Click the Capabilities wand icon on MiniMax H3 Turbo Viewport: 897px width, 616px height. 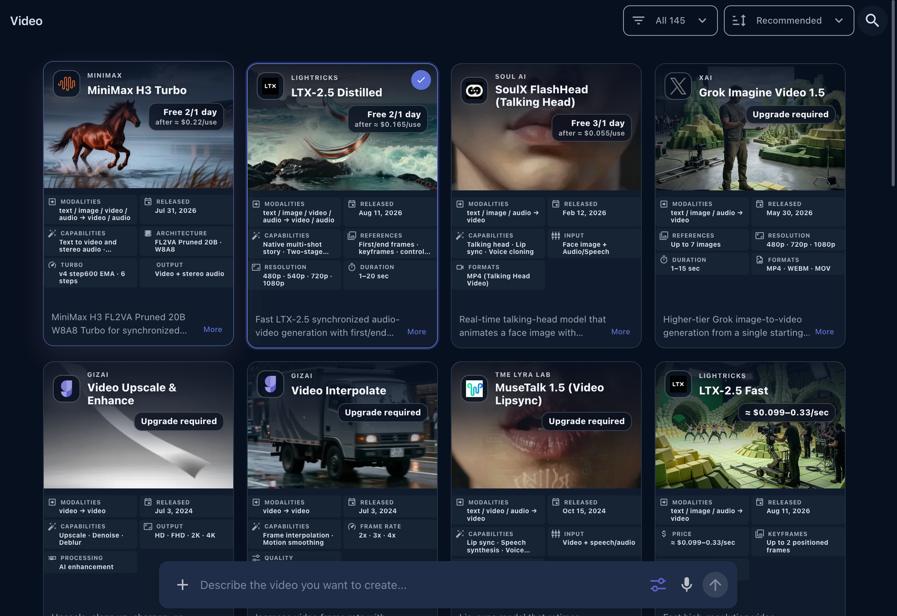(52, 233)
